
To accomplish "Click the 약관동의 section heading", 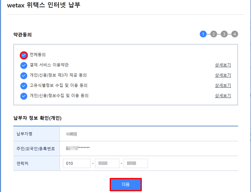I will coord(22,35).
